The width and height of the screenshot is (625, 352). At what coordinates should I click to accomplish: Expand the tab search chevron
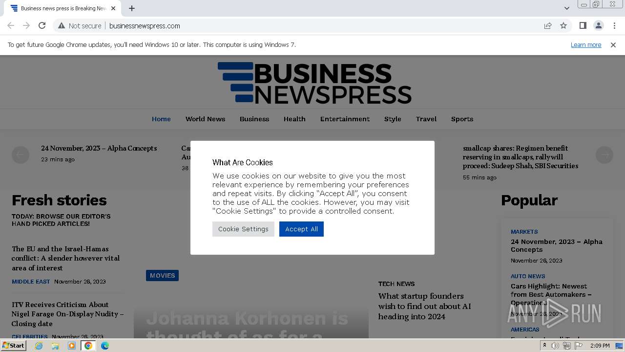pos(566,8)
